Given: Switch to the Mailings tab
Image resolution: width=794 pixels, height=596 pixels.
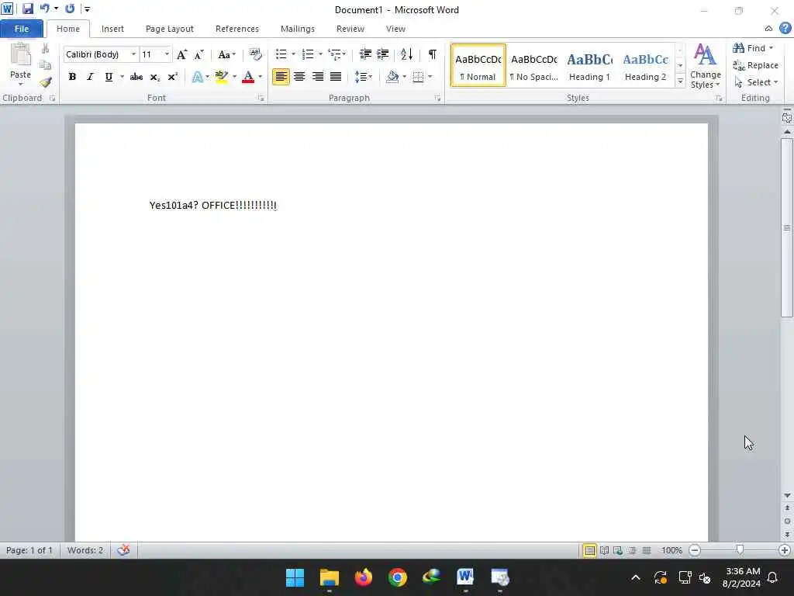Looking at the screenshot, I should [298, 29].
